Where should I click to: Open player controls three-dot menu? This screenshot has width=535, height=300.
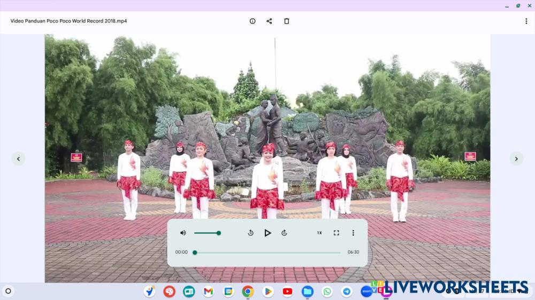coord(353,233)
